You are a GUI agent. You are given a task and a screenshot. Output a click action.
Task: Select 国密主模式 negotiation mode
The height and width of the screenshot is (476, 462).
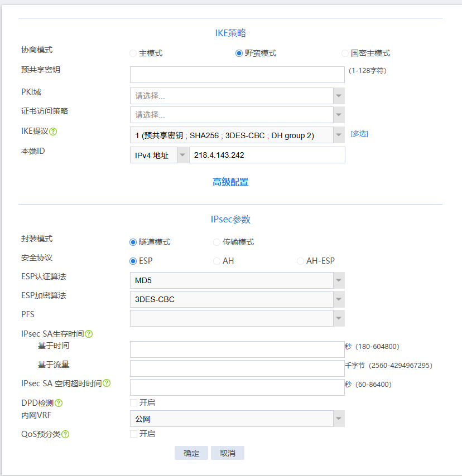pyautogui.click(x=345, y=54)
